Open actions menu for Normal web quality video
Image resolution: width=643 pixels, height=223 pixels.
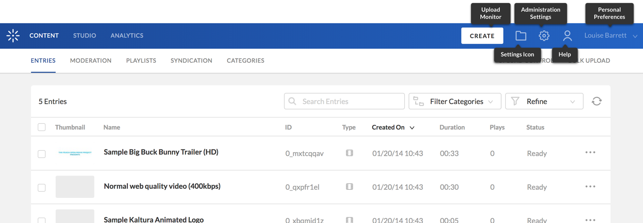point(590,187)
